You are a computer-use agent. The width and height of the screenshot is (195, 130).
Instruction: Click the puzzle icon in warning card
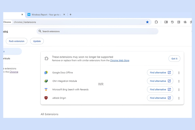47,58
